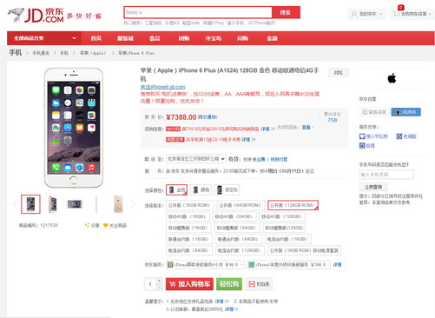Open the iPhone6.jd.com link
Screen dimensions: 435x318
click(162, 87)
